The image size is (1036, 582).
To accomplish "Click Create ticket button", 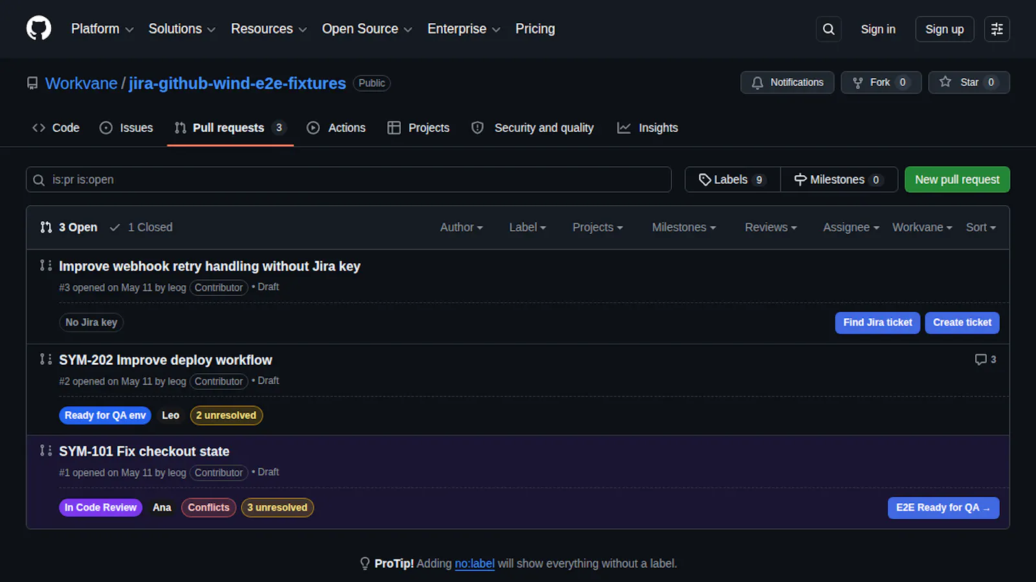I will point(962,323).
